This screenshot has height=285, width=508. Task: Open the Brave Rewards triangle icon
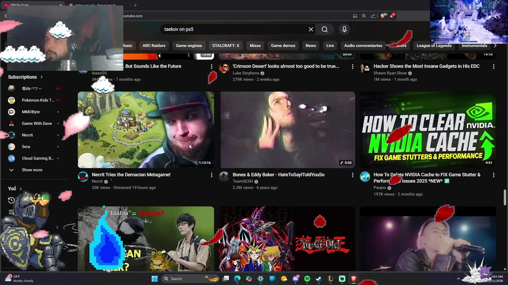[x=392, y=16]
